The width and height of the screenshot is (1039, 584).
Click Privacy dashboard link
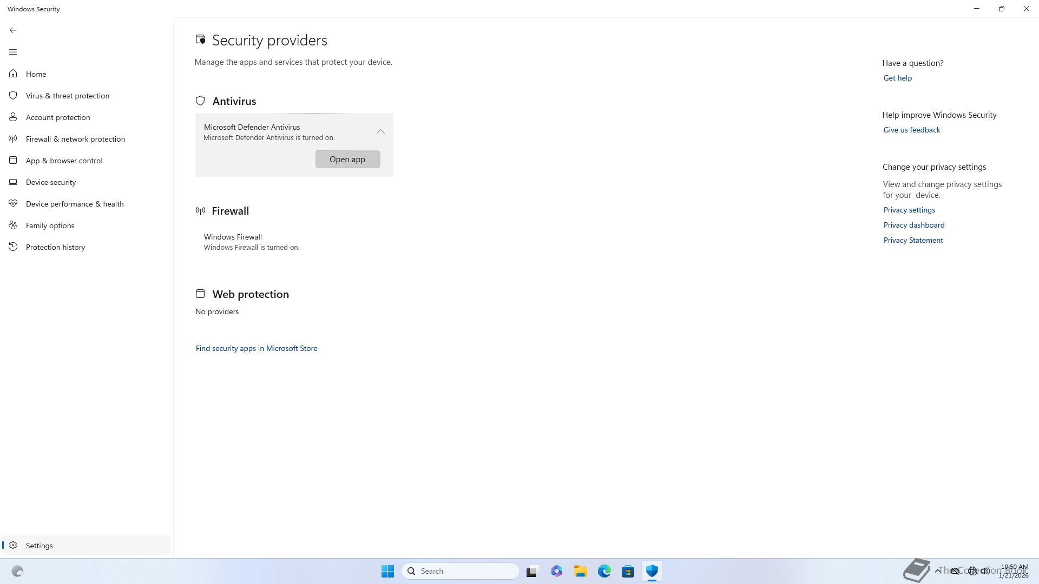coord(913,225)
